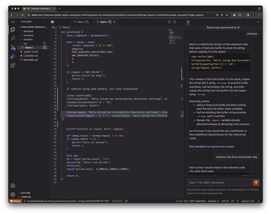The image size is (271, 214).
Task: Click src in the breadcrumb path
Action: pyautogui.click(x=54, y=27)
